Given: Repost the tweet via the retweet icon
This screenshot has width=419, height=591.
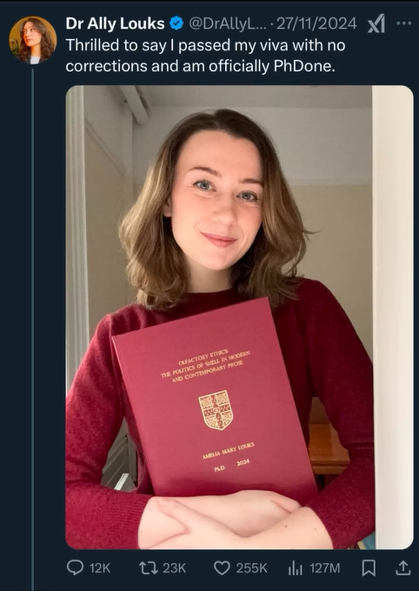Looking at the screenshot, I should [148, 568].
